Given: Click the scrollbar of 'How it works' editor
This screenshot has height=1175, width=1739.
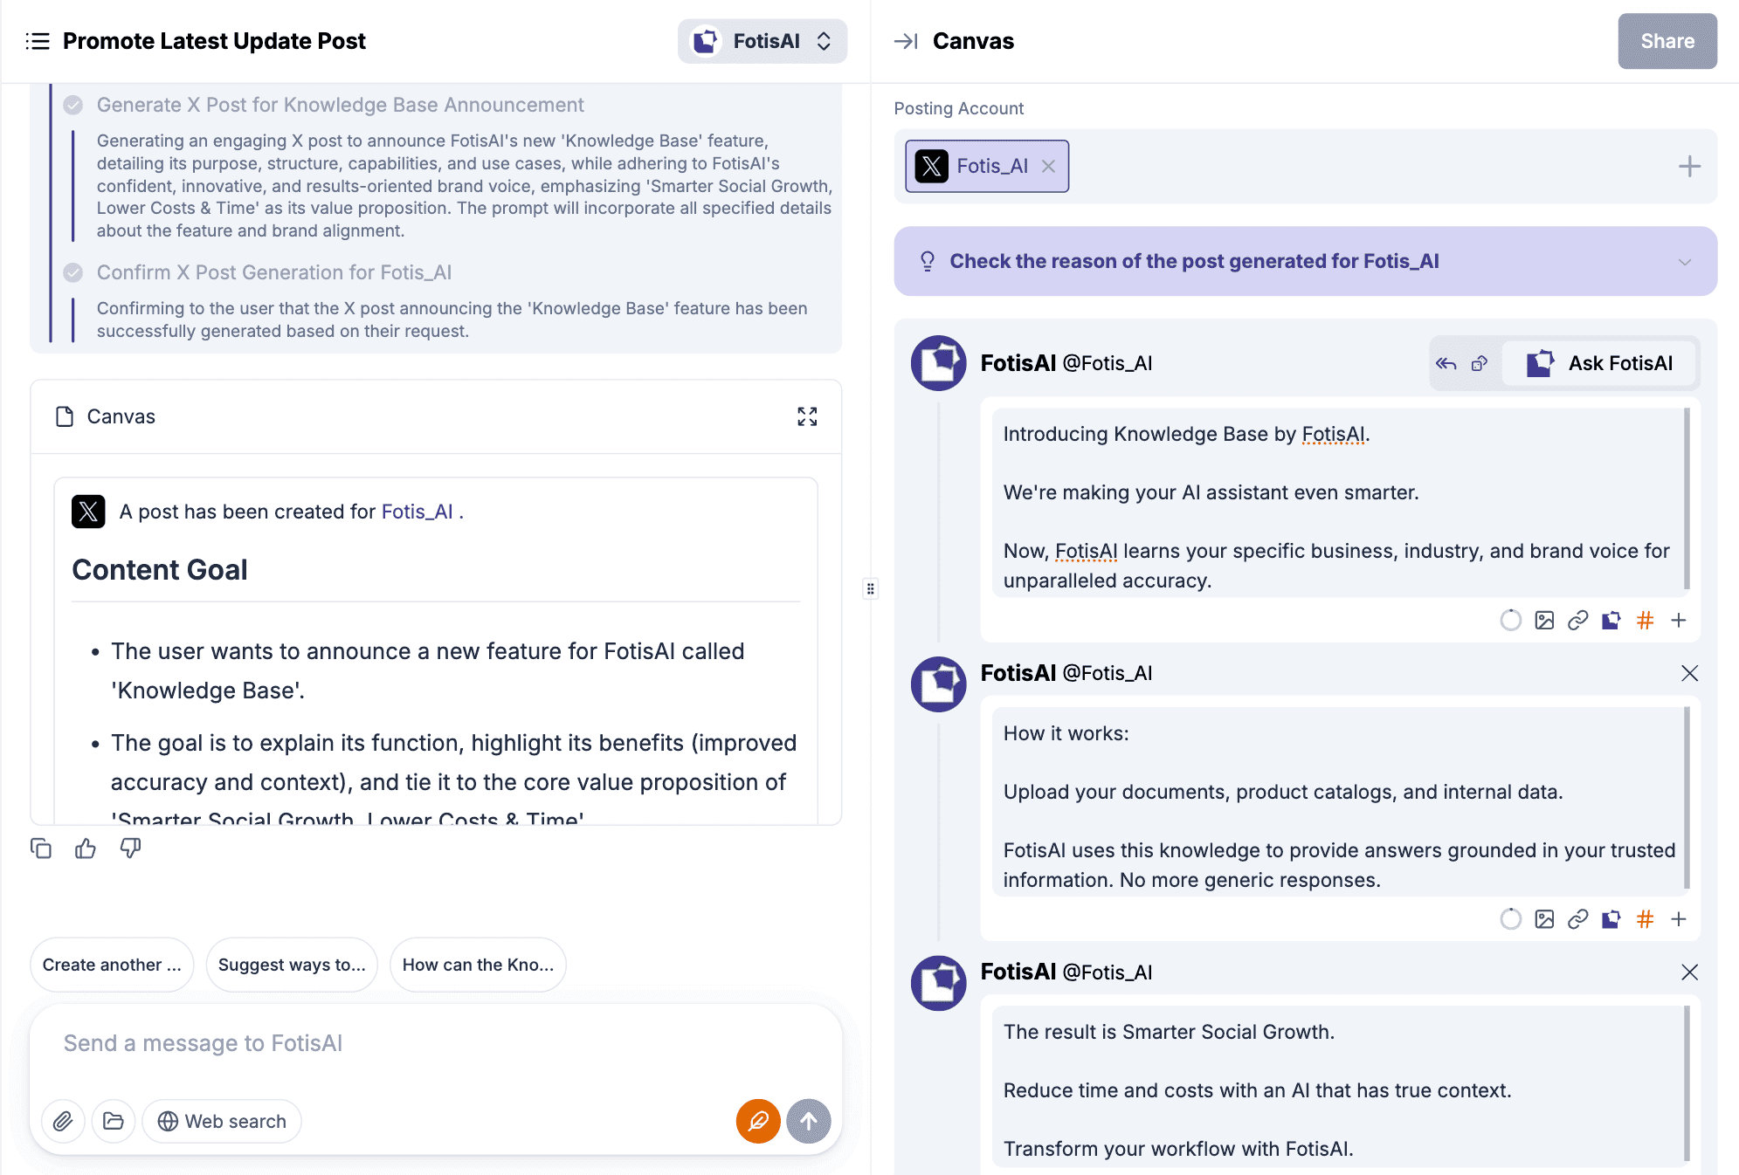Looking at the screenshot, I should 1687,798.
